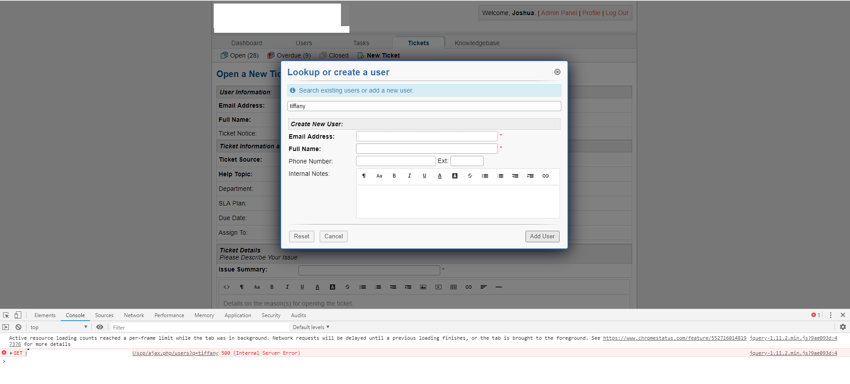This screenshot has width=850, height=384.
Task: Apply underline in Internal Notes toolbar
Action: (x=424, y=176)
